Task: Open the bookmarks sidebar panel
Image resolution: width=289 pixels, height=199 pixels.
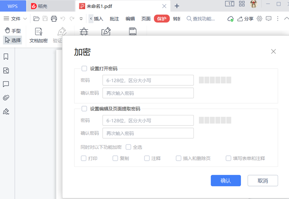Action: [6, 56]
